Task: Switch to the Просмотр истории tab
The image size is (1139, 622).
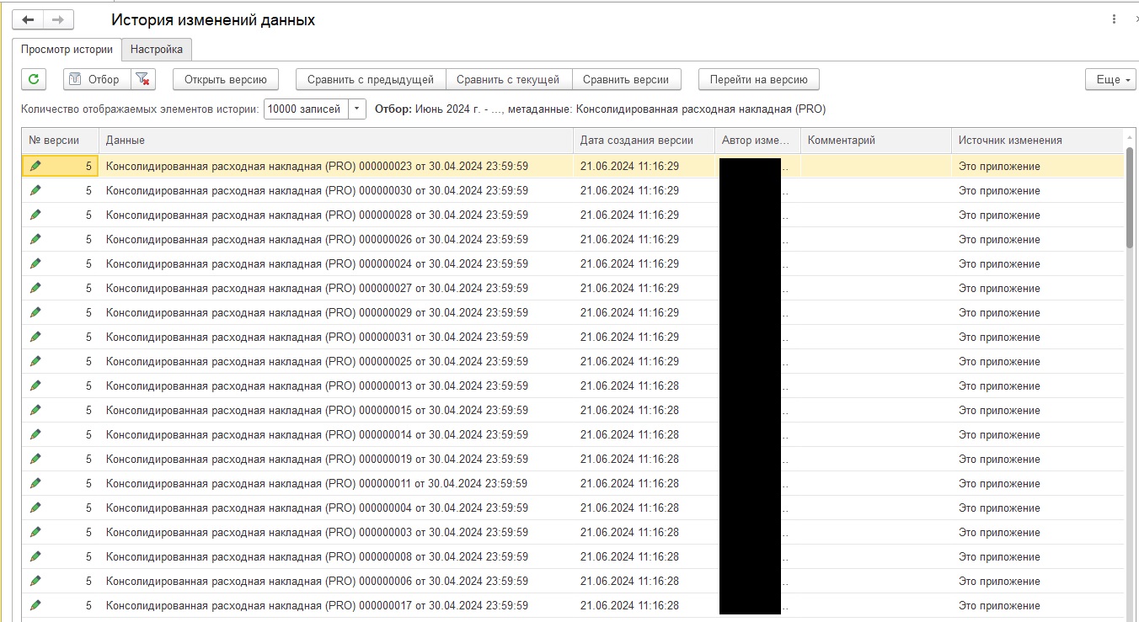Action: coord(67,50)
